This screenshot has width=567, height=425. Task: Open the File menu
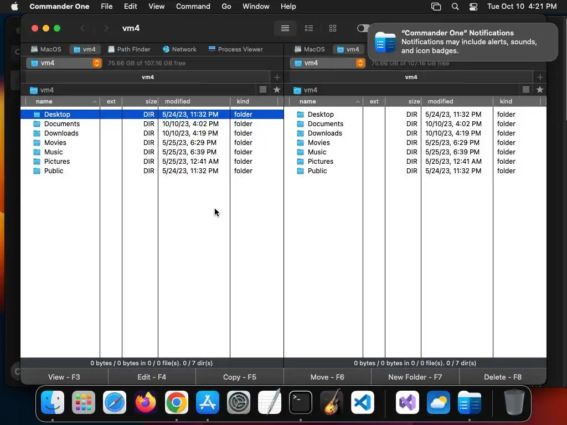pos(107,6)
